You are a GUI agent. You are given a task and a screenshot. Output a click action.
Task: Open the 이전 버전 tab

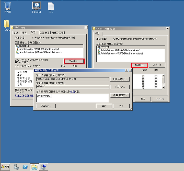45,33
